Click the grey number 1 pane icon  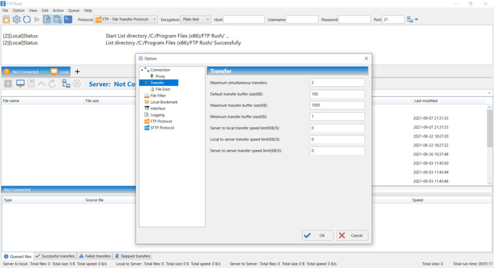8,84
